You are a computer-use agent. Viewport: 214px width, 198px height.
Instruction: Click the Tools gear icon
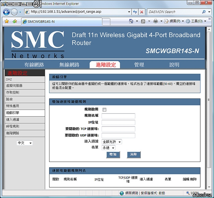pyautogui.click(x=188, y=21)
